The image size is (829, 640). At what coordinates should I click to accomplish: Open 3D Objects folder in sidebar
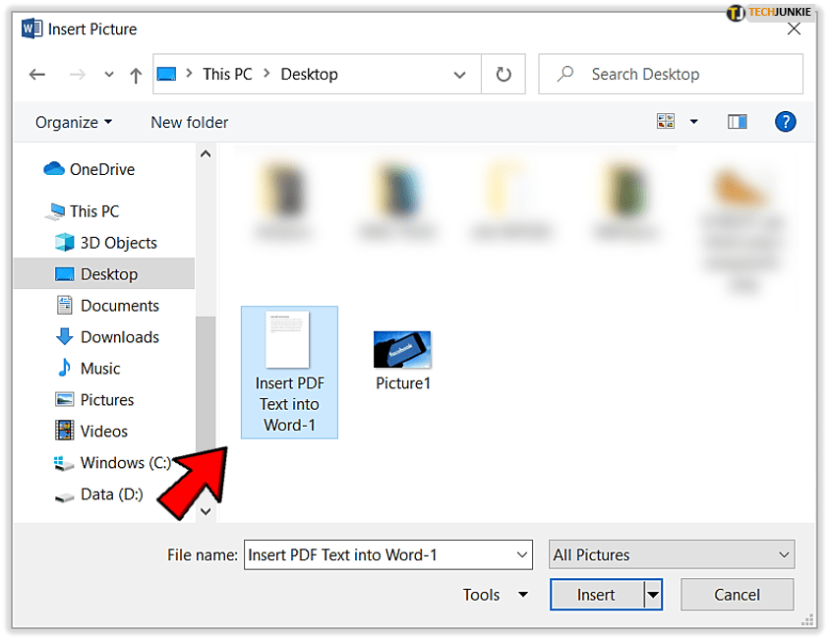coord(118,243)
